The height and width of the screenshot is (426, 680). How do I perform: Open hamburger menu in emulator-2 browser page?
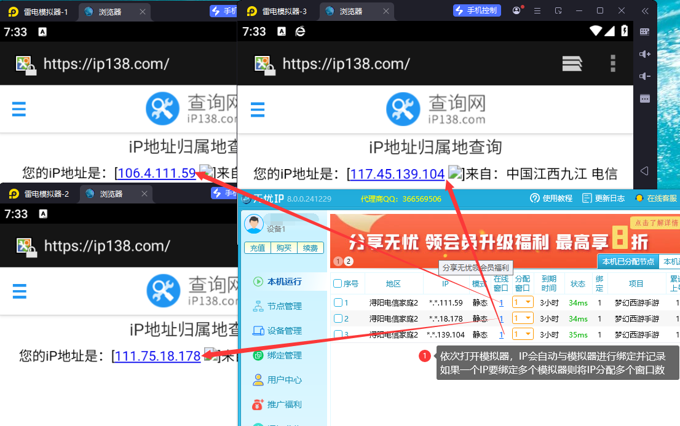click(20, 291)
